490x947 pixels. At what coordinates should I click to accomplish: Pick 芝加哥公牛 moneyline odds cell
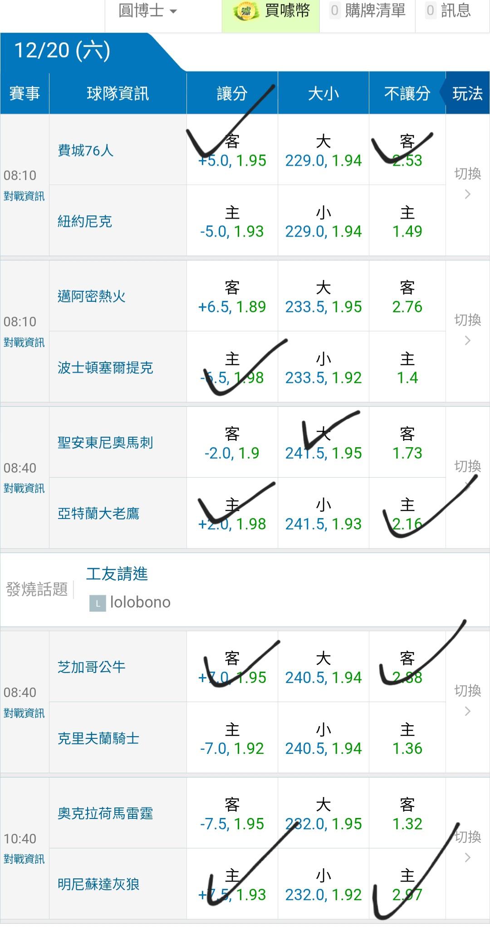407,668
